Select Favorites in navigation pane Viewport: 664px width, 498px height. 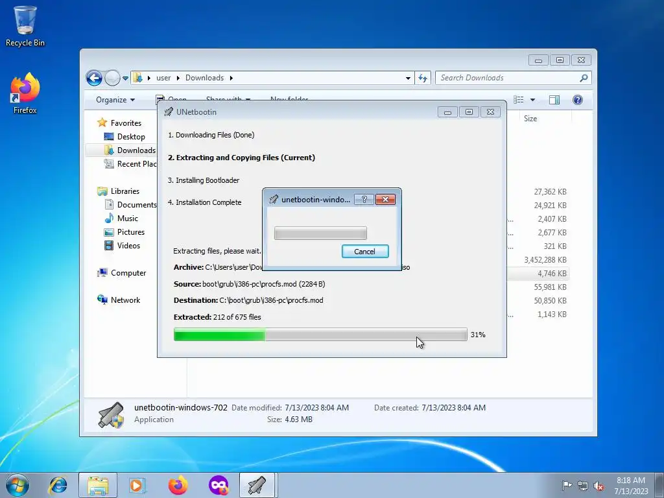126,123
